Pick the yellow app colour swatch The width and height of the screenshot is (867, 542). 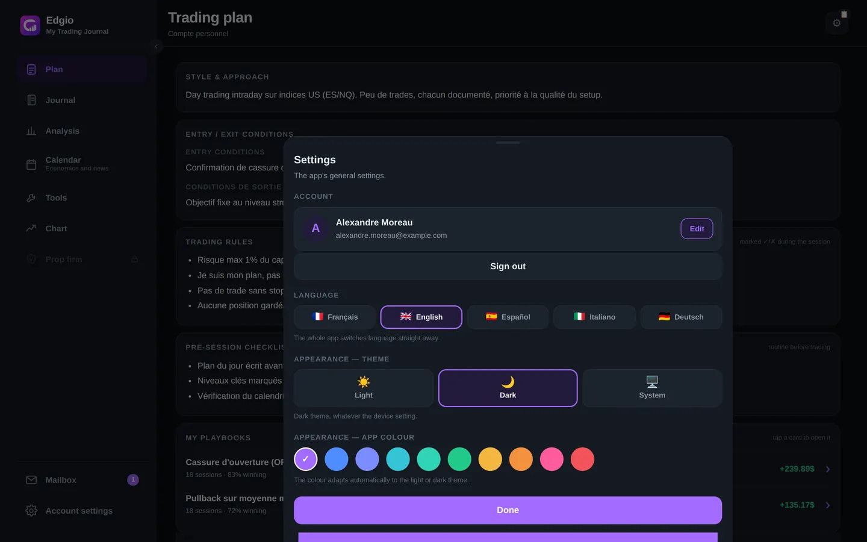[490, 459]
